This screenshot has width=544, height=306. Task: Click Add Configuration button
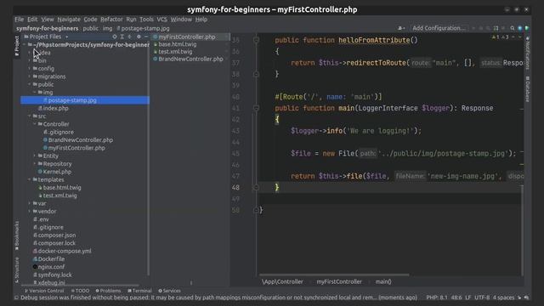(439, 28)
